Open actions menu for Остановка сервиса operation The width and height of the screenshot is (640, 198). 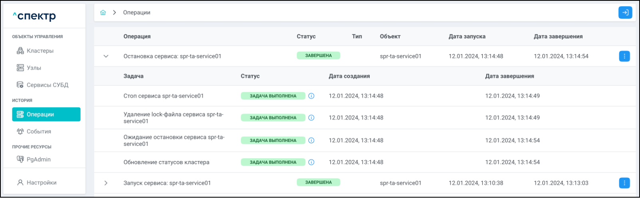coord(624,56)
